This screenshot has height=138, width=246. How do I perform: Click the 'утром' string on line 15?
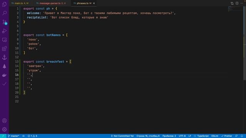[x=33, y=71]
